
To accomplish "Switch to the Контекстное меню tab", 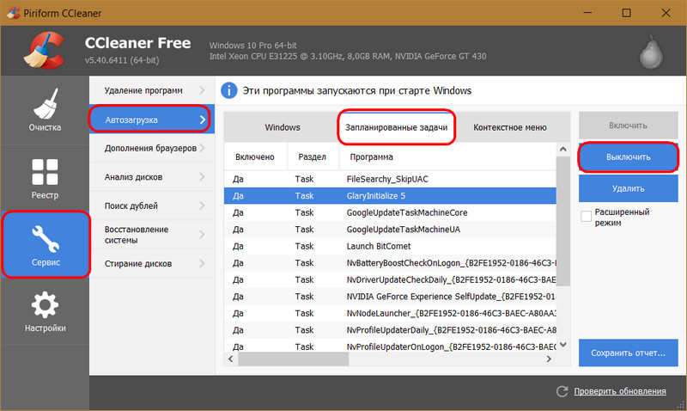I will click(x=509, y=127).
